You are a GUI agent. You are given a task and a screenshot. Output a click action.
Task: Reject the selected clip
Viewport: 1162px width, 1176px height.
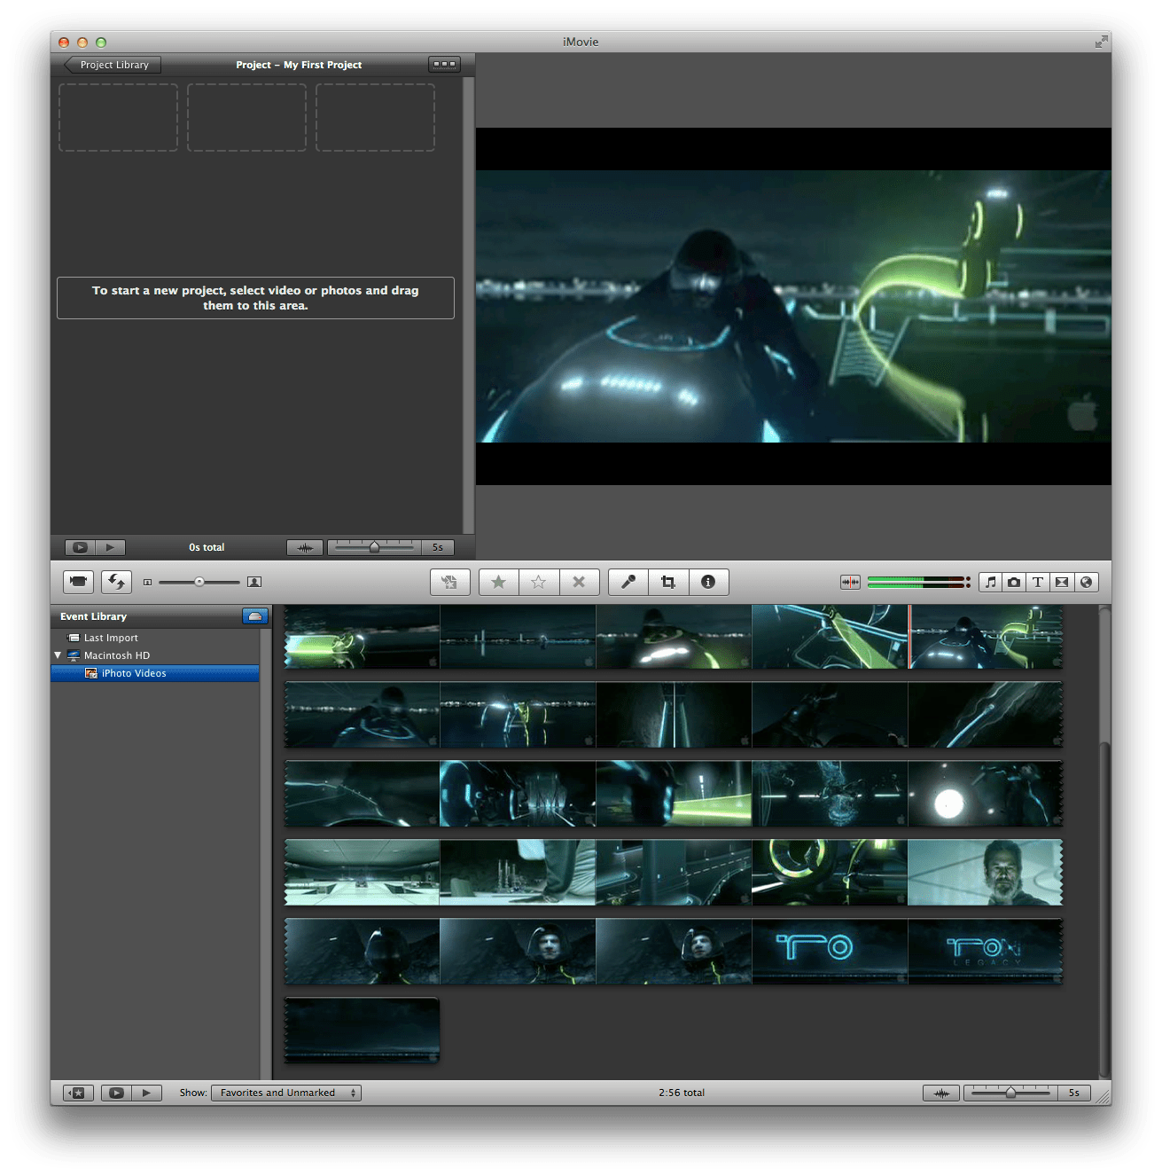[580, 582]
